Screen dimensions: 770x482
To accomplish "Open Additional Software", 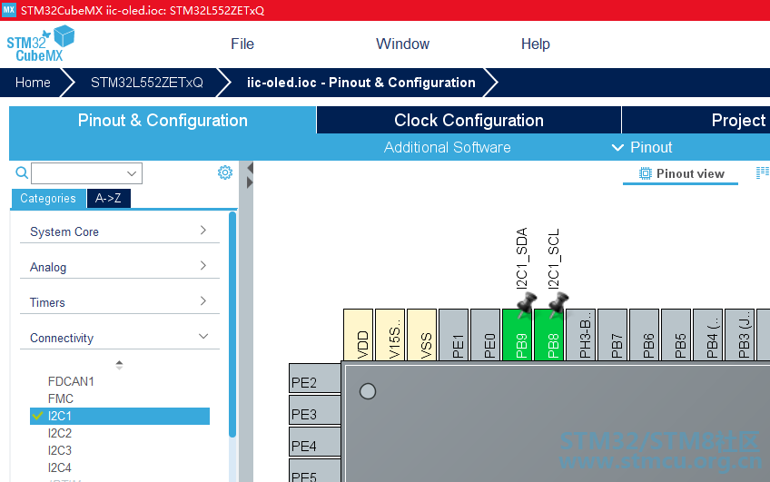I will click(x=448, y=147).
